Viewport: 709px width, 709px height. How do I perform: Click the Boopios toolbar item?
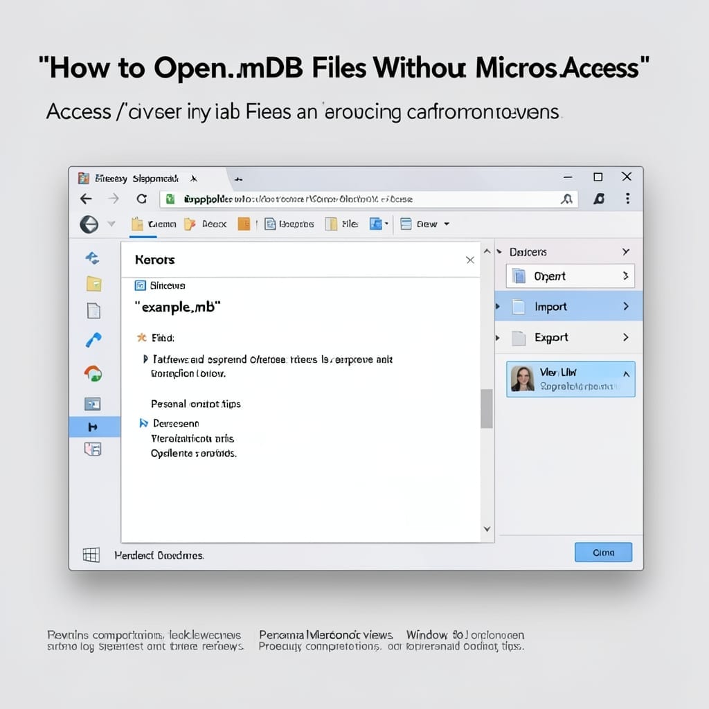click(289, 224)
